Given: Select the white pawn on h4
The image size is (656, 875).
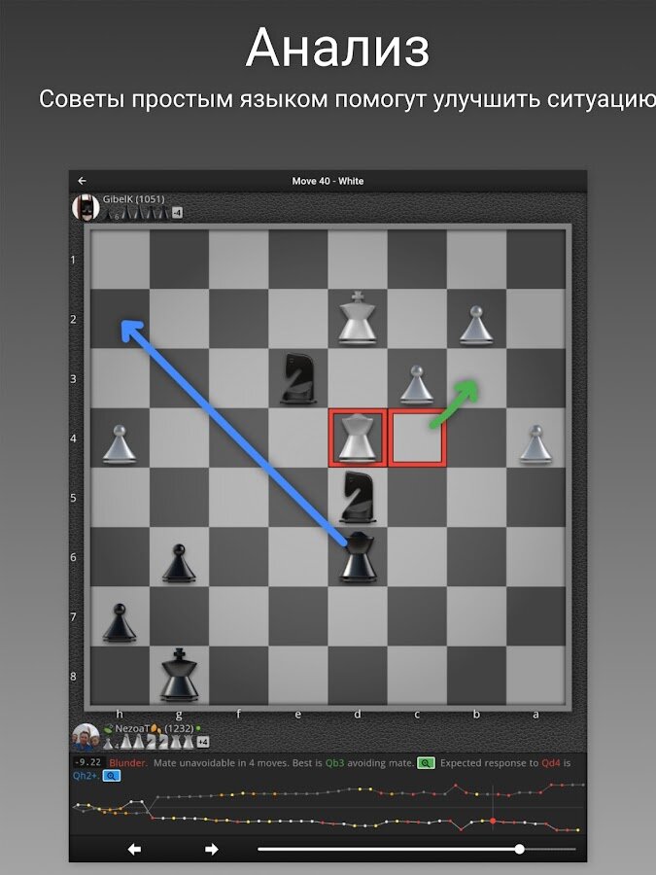Looking at the screenshot, I should 120,444.
